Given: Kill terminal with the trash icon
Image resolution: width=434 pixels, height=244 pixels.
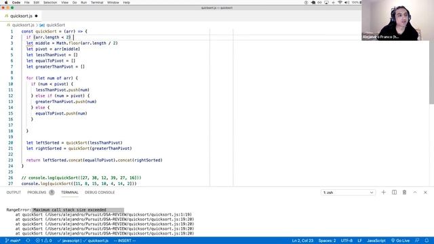Looking at the screenshot, I should [x=404, y=192].
